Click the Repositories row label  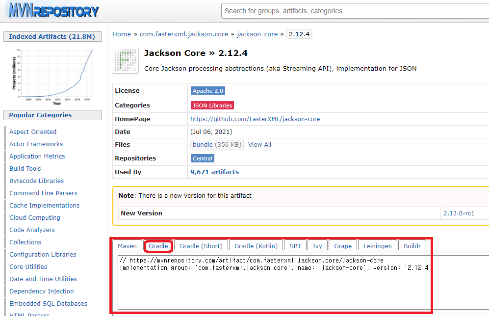click(x=135, y=158)
